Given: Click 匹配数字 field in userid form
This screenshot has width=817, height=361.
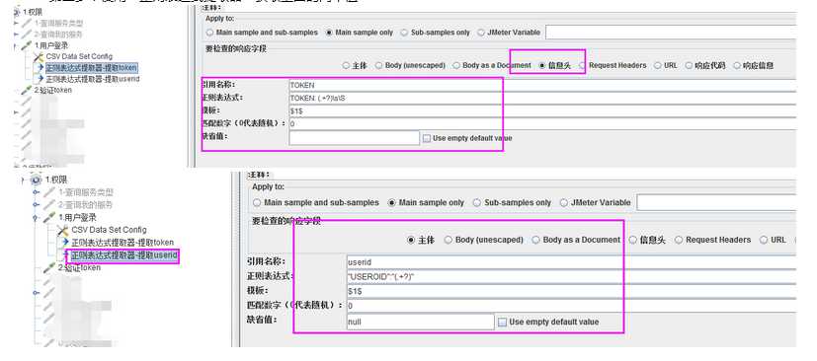Looking at the screenshot, I should pyautogui.click(x=572, y=306).
